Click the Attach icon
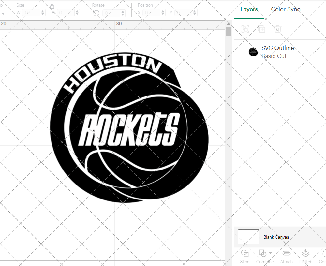This screenshot has width=326, height=266. pos(286,256)
